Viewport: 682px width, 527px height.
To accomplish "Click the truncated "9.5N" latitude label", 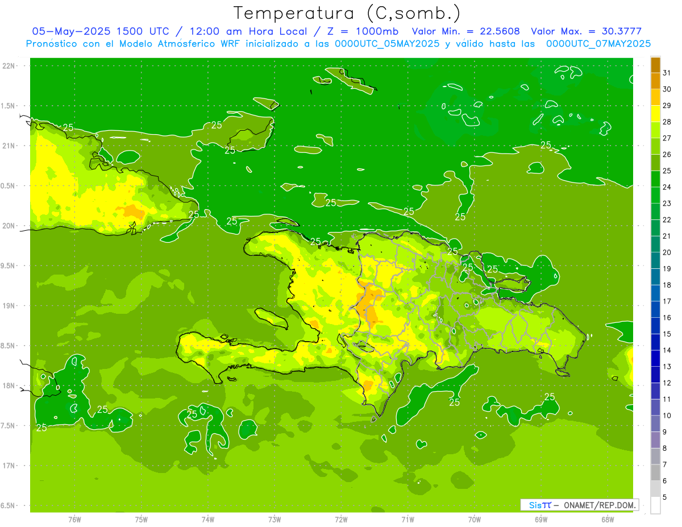I will 8,265.
